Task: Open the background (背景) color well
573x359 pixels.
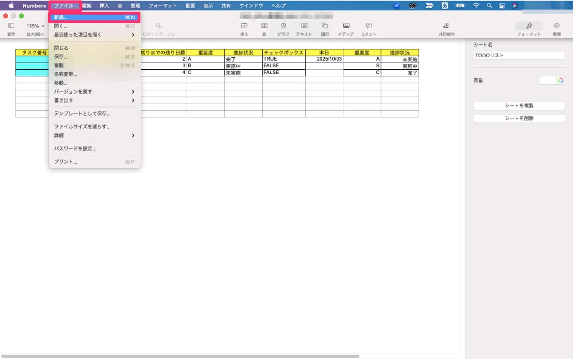Action: pyautogui.click(x=552, y=81)
